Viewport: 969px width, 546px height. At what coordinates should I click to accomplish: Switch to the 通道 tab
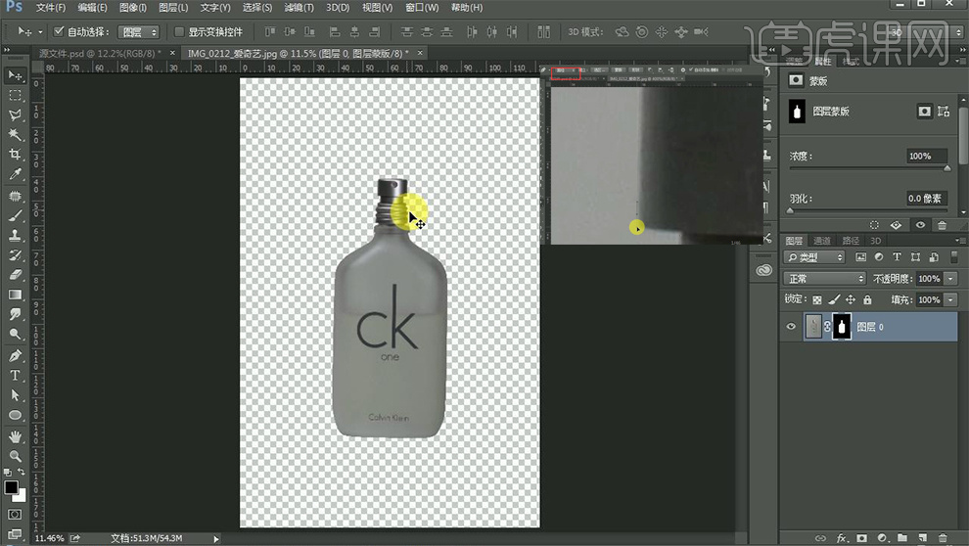coord(822,241)
